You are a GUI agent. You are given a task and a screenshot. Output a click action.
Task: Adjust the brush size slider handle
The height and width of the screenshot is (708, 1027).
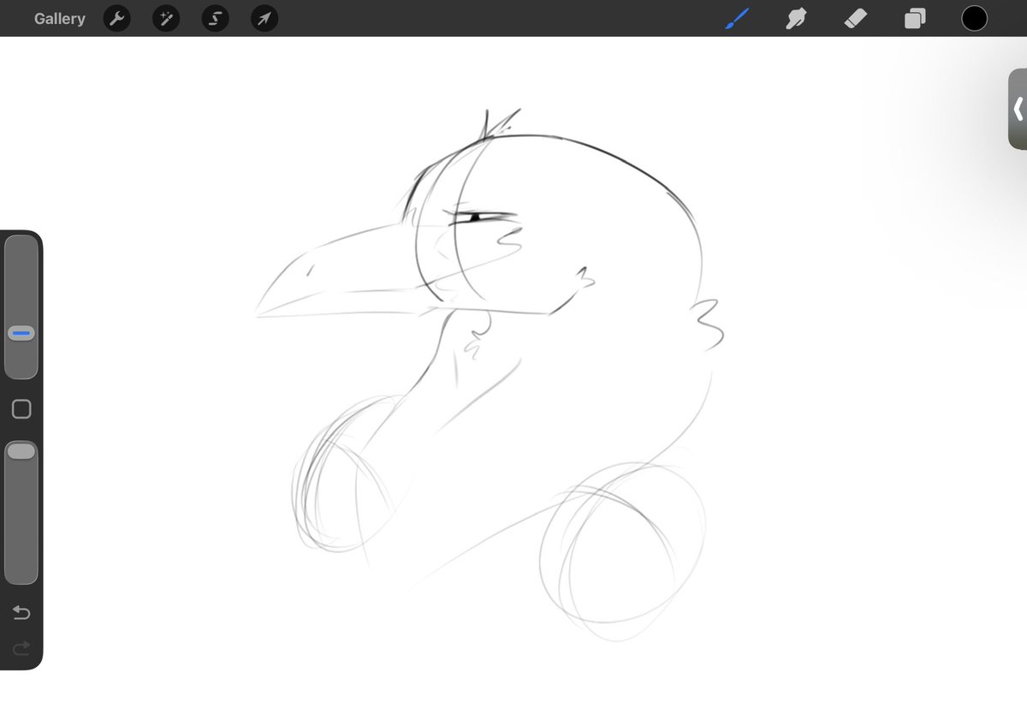(21, 333)
